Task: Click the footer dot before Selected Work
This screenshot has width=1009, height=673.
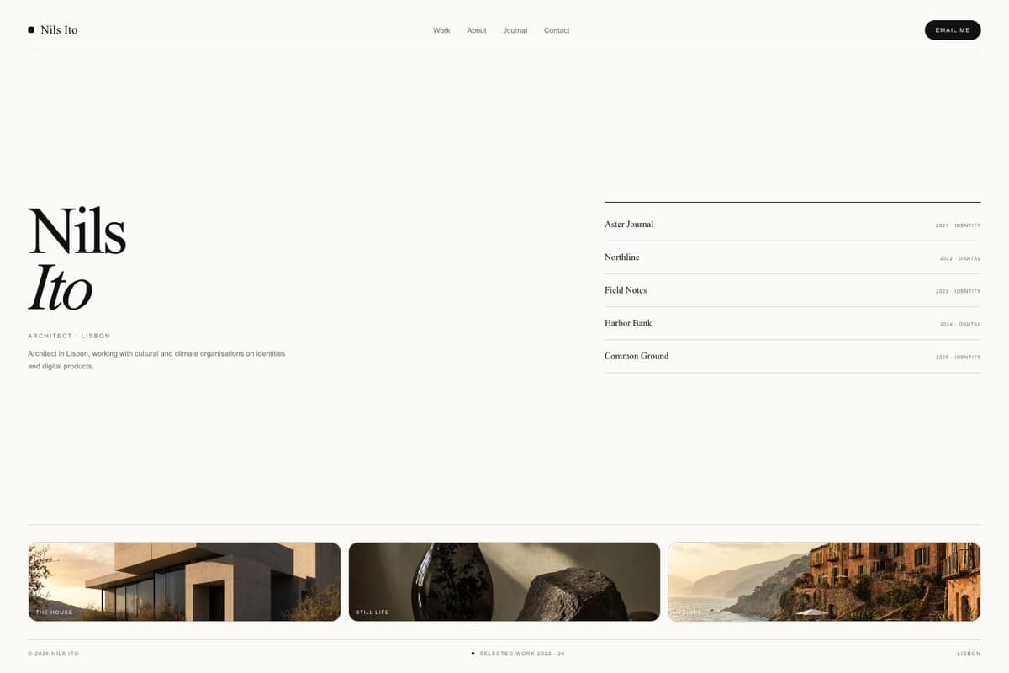Action: pyautogui.click(x=473, y=653)
